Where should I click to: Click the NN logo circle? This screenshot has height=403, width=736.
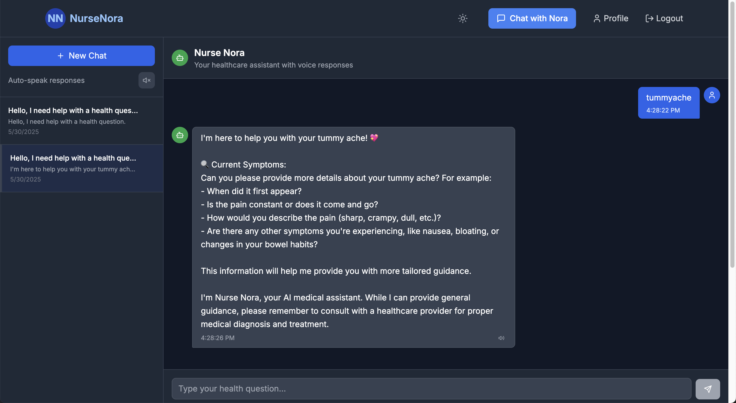(x=55, y=18)
